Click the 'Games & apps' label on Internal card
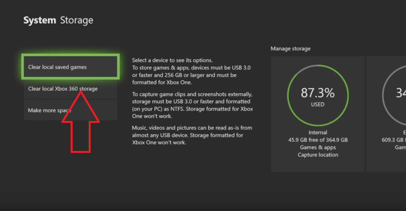406x211 pixels. pyautogui.click(x=318, y=147)
